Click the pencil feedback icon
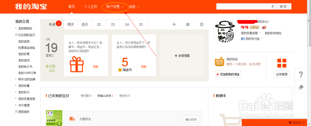Viewport: 311px width, 126px height. pyautogui.click(x=301, y=87)
